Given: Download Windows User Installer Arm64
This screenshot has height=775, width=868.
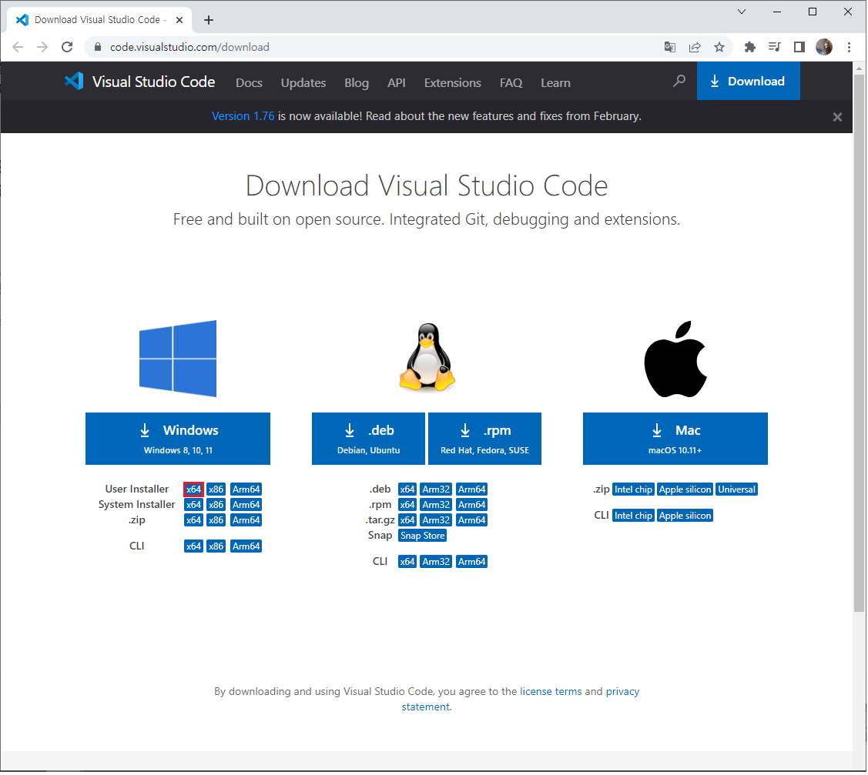Looking at the screenshot, I should click(246, 489).
